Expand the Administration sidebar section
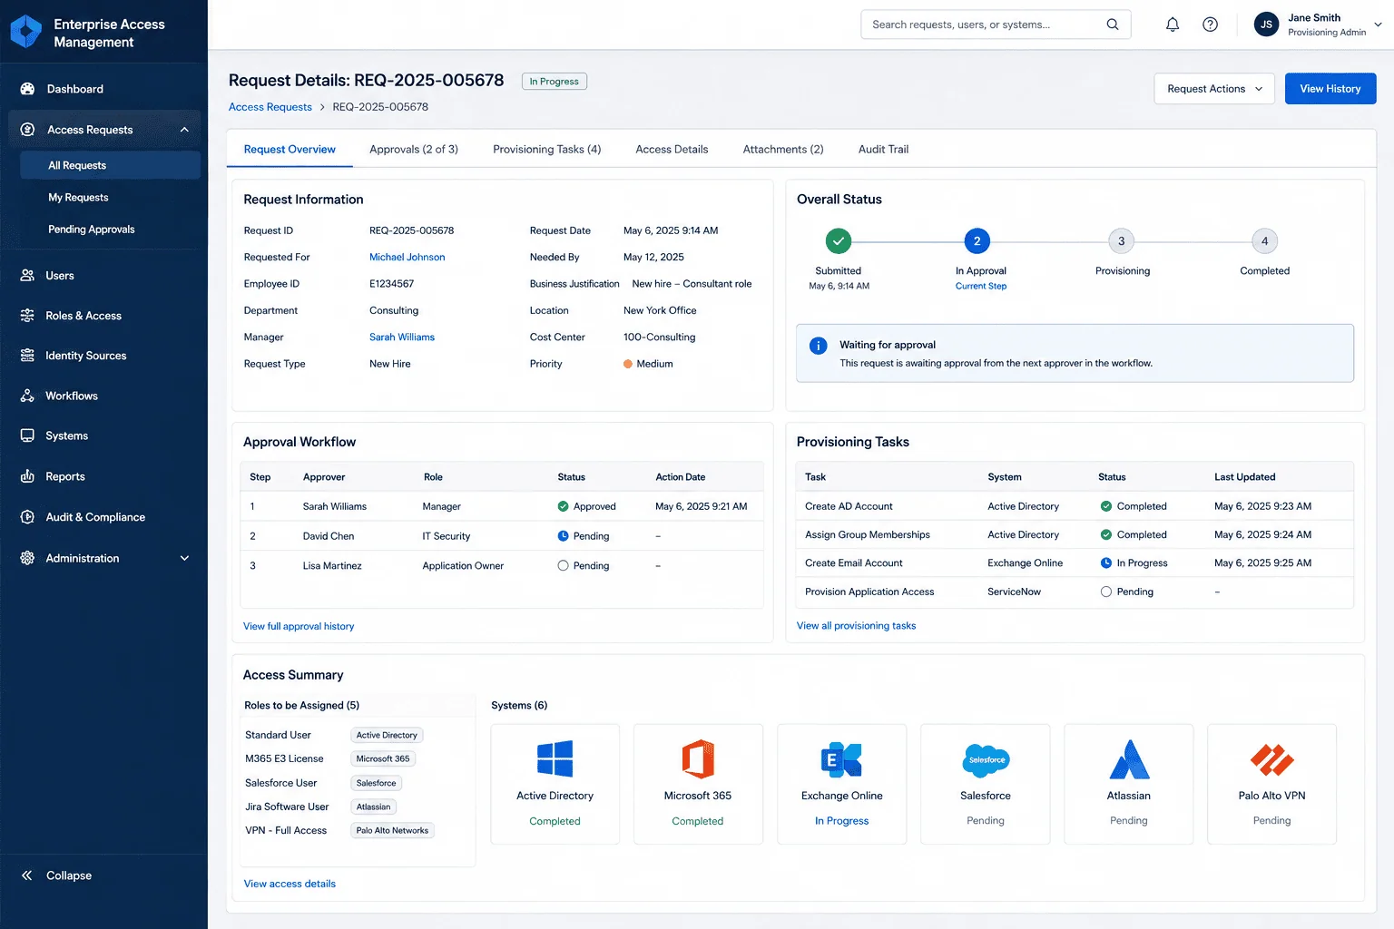Image resolution: width=1394 pixels, height=929 pixels. click(x=184, y=558)
